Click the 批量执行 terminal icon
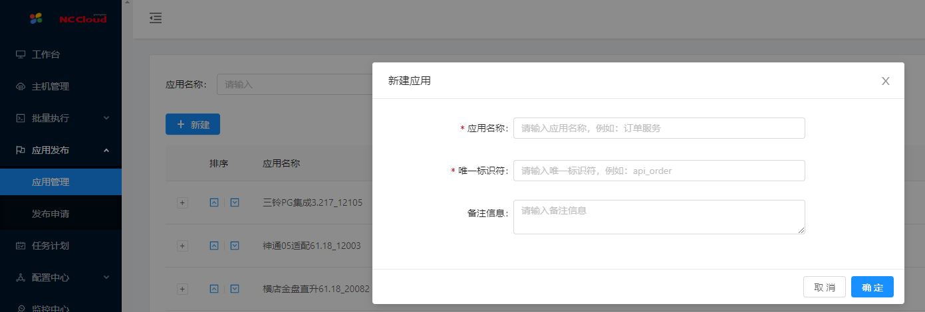 [x=21, y=118]
